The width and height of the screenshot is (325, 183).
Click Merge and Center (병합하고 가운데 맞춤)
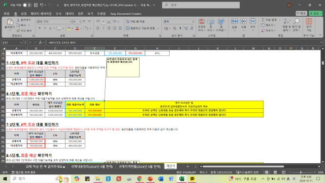pyautogui.click(x=141, y=28)
